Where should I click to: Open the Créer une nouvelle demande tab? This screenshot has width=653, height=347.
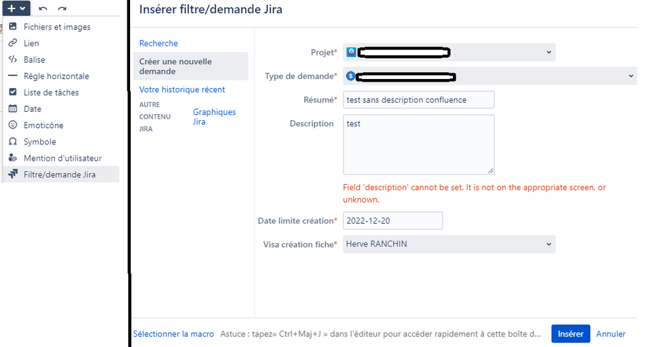coord(190,66)
